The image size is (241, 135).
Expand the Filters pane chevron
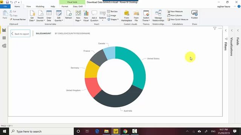tap(226, 30)
